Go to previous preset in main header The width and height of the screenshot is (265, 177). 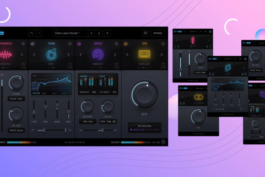coord(91,33)
